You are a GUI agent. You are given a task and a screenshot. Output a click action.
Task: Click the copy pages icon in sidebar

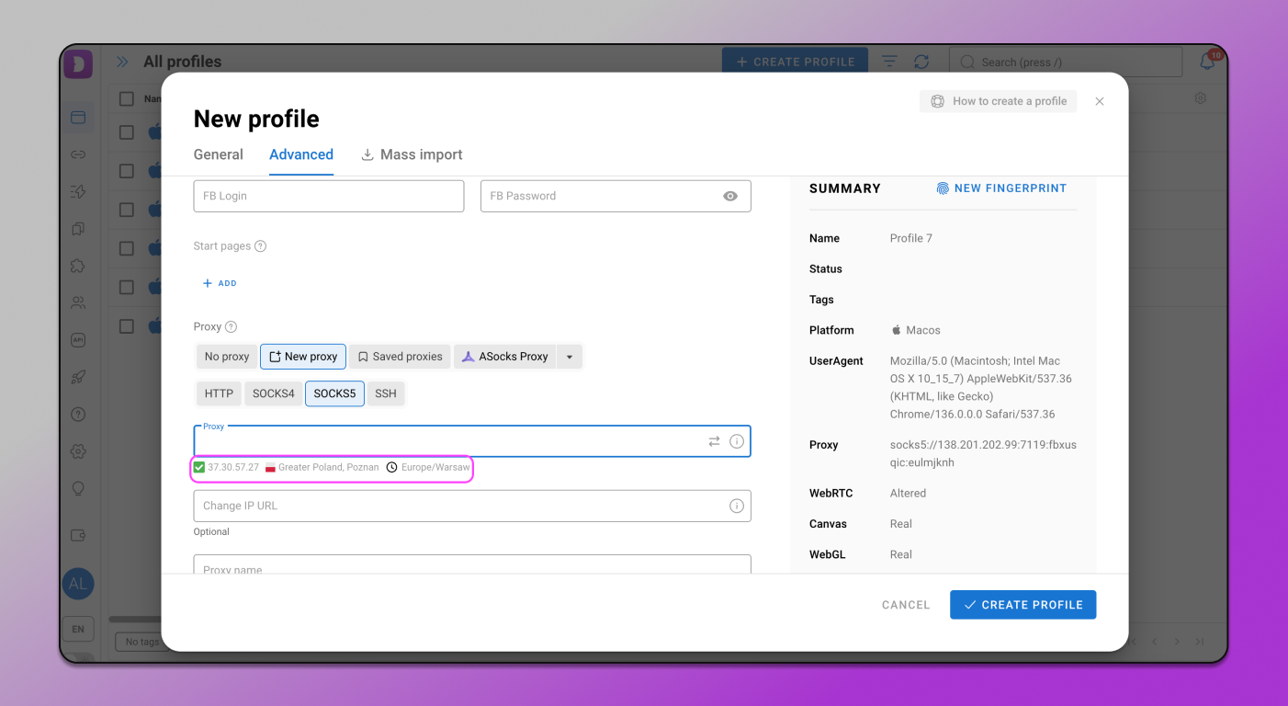pos(78,228)
